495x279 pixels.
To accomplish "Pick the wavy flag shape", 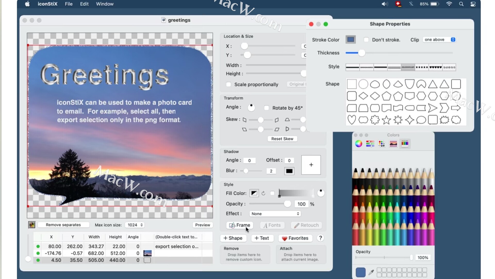I will pyautogui.click(x=398, y=108).
